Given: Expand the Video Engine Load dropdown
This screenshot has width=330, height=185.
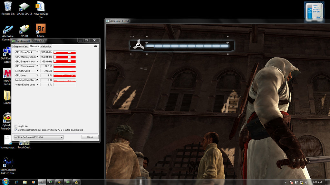Looking at the screenshot, I should [37, 84].
